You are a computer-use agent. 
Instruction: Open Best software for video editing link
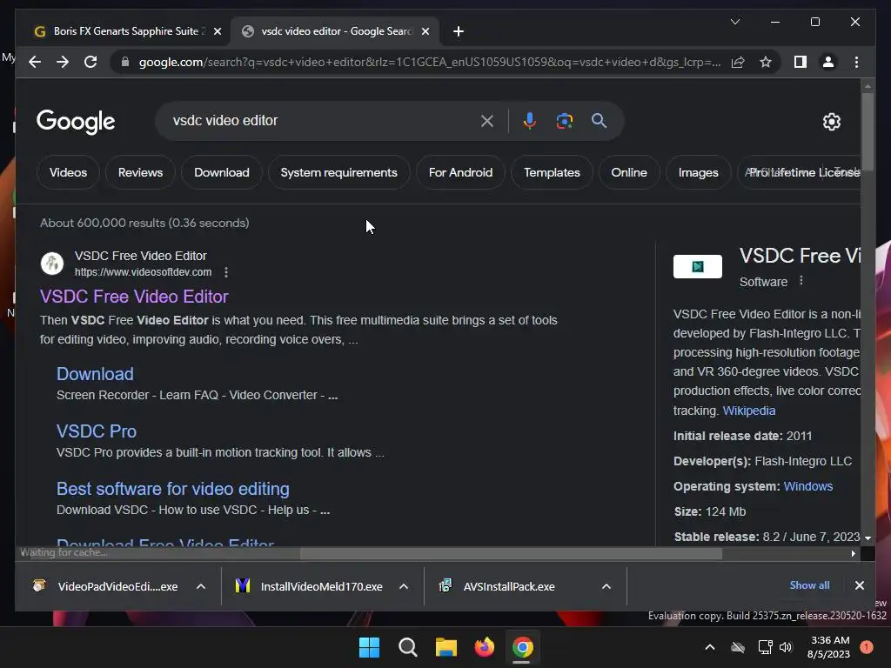(173, 489)
